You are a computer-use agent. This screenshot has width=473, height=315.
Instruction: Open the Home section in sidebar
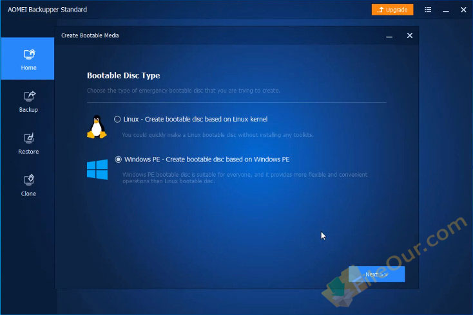point(28,59)
